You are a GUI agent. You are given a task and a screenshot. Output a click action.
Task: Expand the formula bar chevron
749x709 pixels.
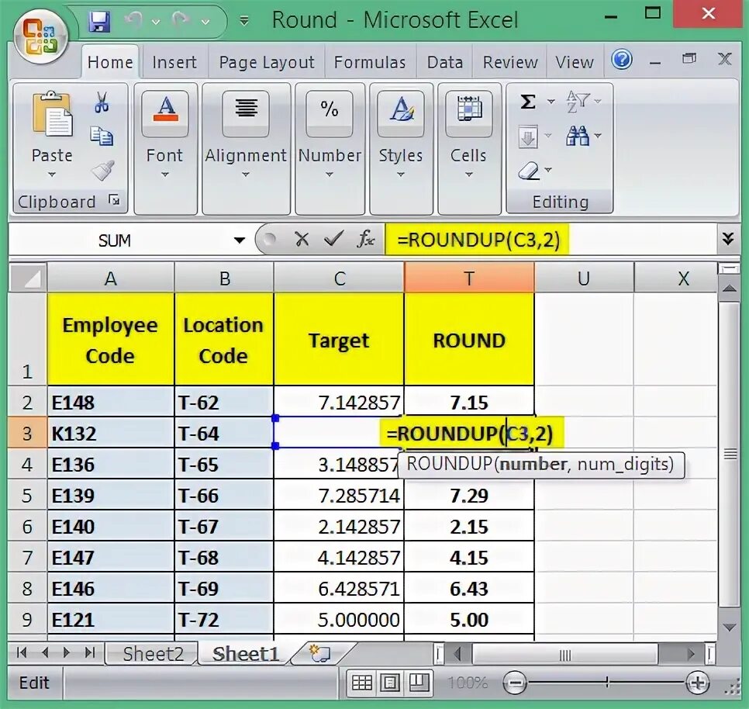pyautogui.click(x=728, y=238)
